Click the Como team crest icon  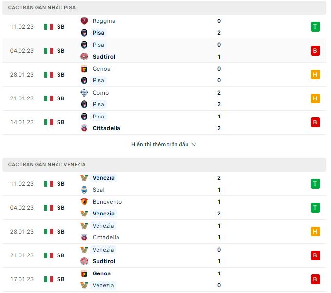84,93
